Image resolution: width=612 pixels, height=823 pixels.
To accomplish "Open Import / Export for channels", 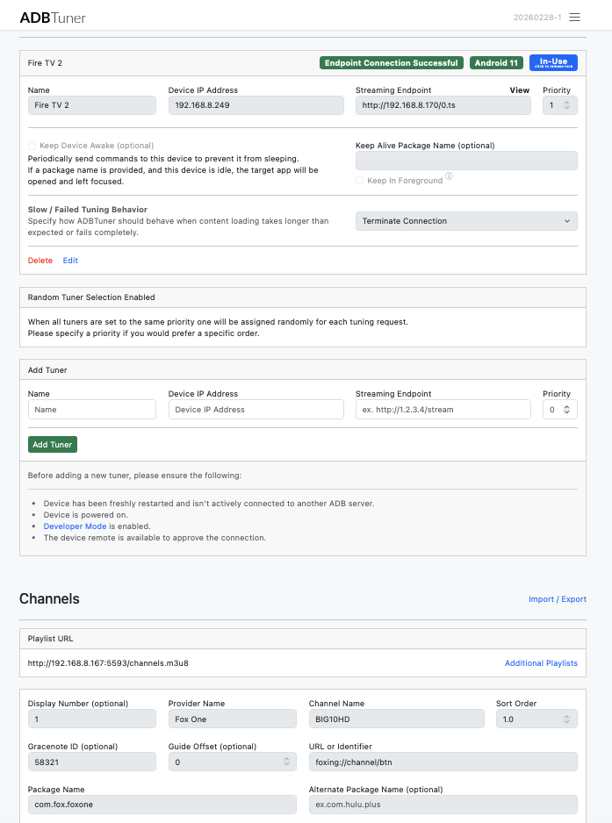I will pyautogui.click(x=557, y=599).
